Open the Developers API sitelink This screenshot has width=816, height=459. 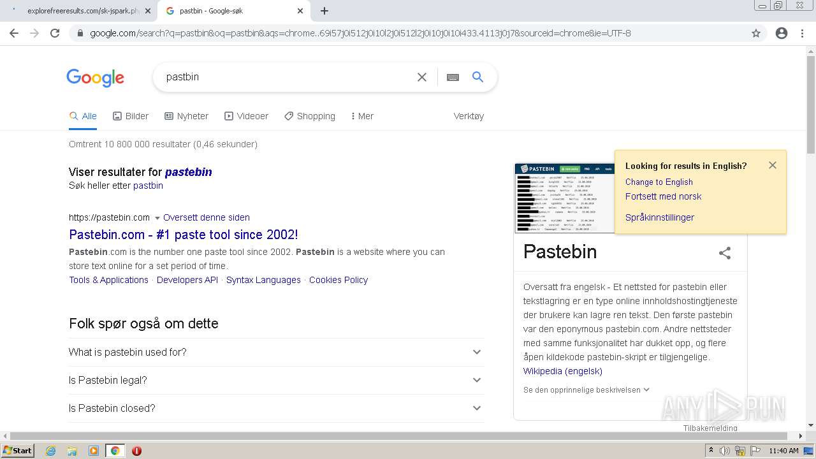click(187, 280)
